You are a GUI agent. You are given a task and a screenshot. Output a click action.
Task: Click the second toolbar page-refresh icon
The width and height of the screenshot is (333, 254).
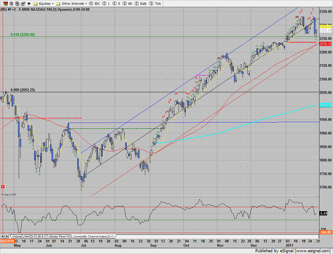(x=12, y=4)
